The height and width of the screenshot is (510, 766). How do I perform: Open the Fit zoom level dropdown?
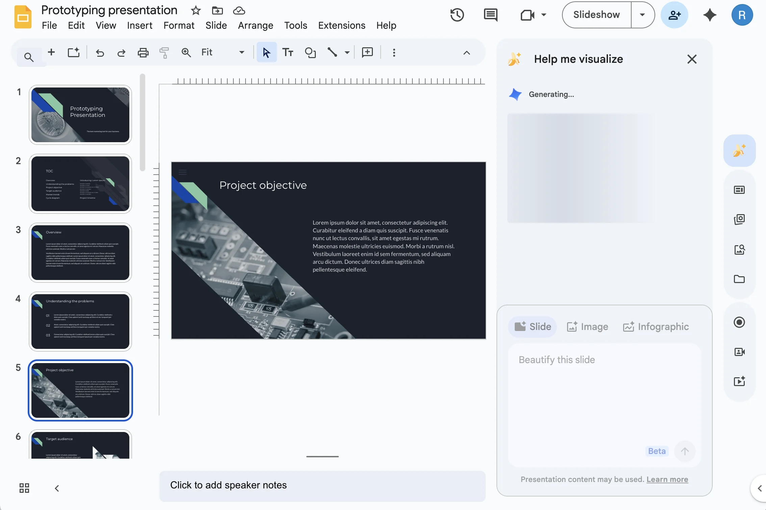[223, 52]
